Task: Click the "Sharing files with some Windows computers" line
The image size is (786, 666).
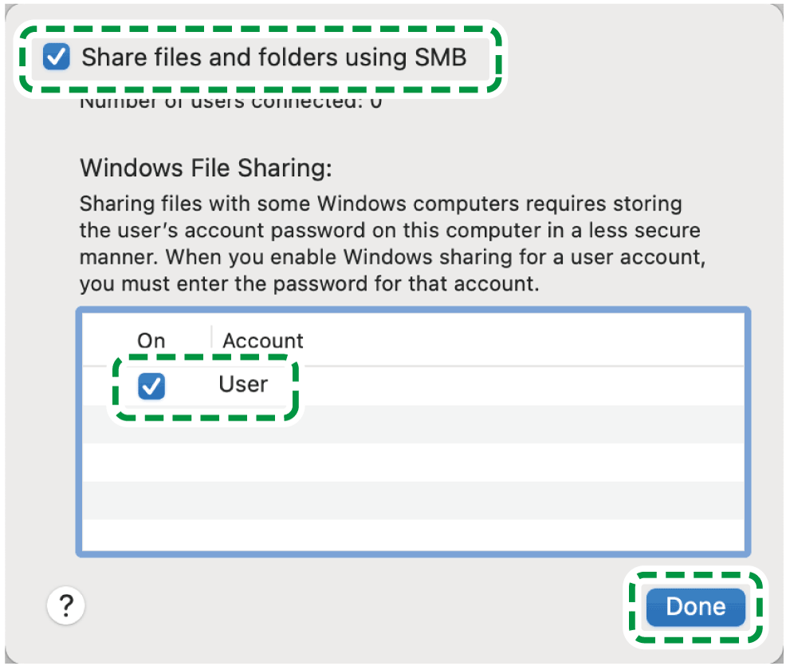Action: (381, 203)
